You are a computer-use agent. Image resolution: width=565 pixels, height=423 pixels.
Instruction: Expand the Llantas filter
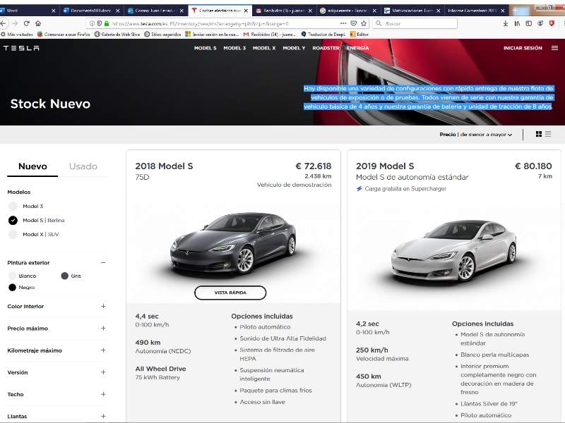tap(103, 416)
